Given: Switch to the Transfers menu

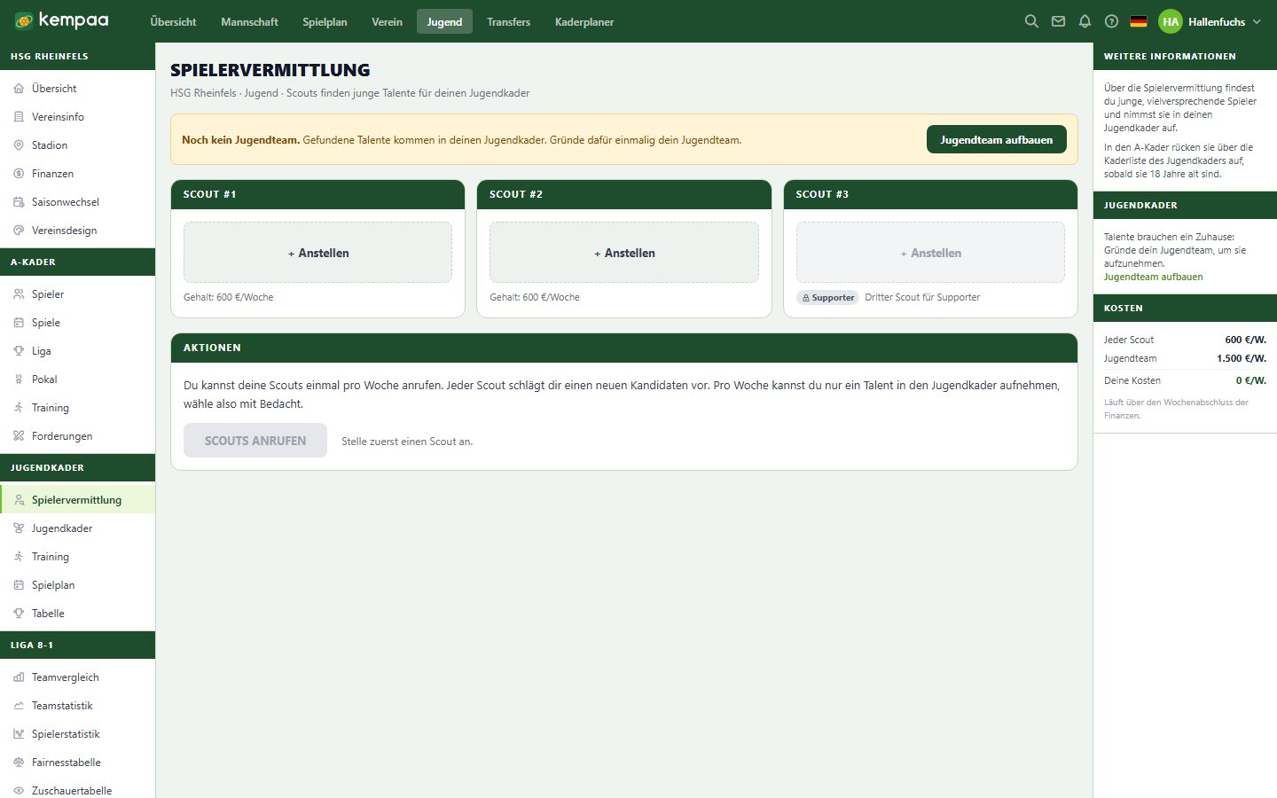Looking at the screenshot, I should pos(508,21).
